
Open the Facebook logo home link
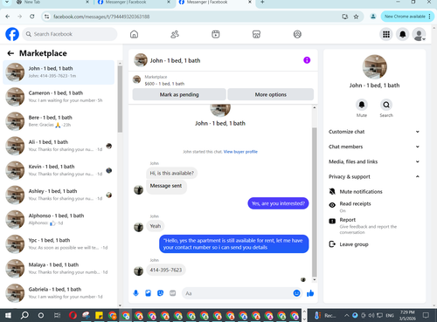(12, 34)
